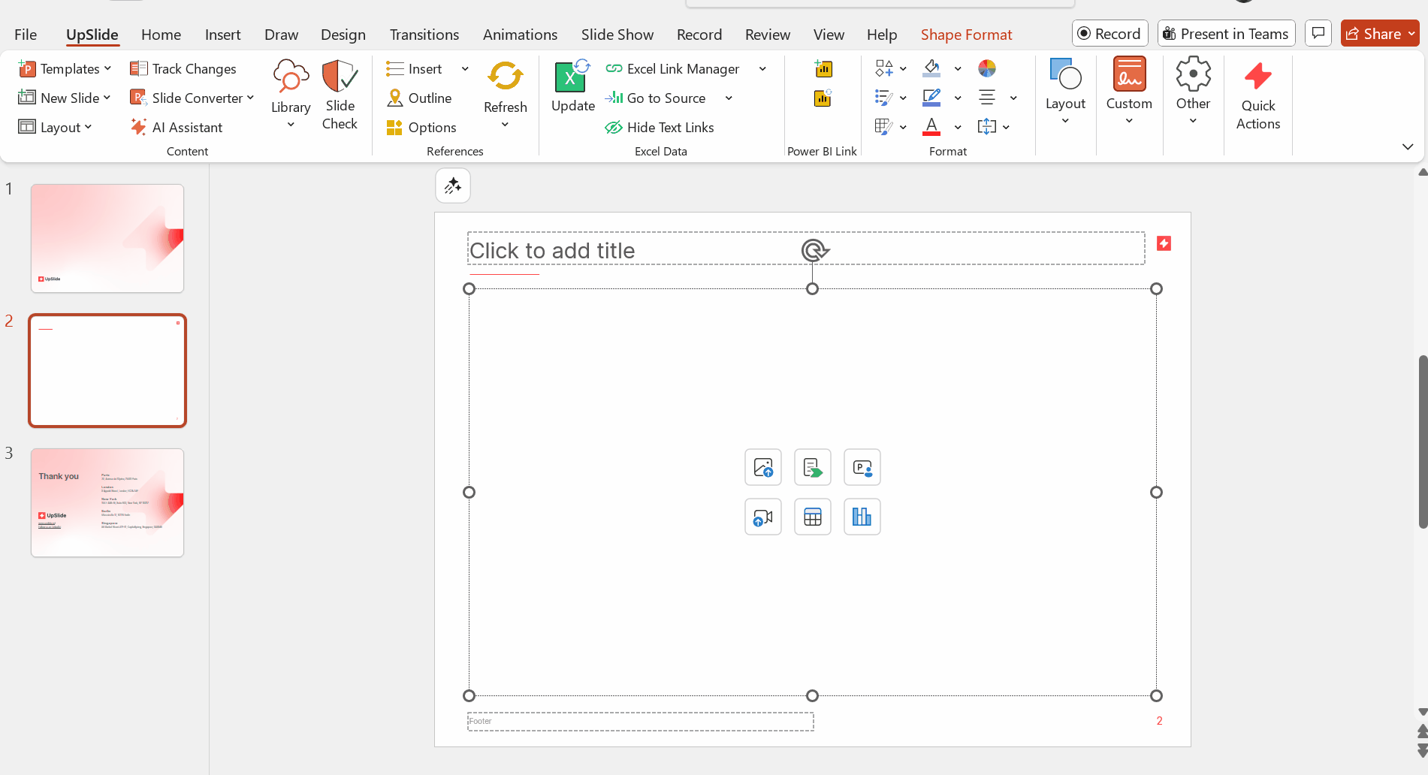Select the Thank you slide thumbnail
This screenshot has width=1428, height=775.
pyautogui.click(x=107, y=502)
